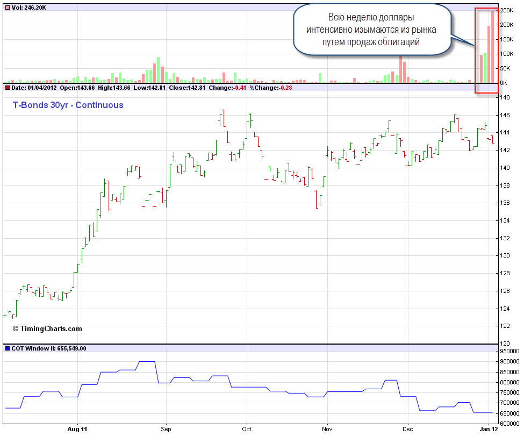
Task: Click the 250K volume axis label
Action: click(507, 10)
